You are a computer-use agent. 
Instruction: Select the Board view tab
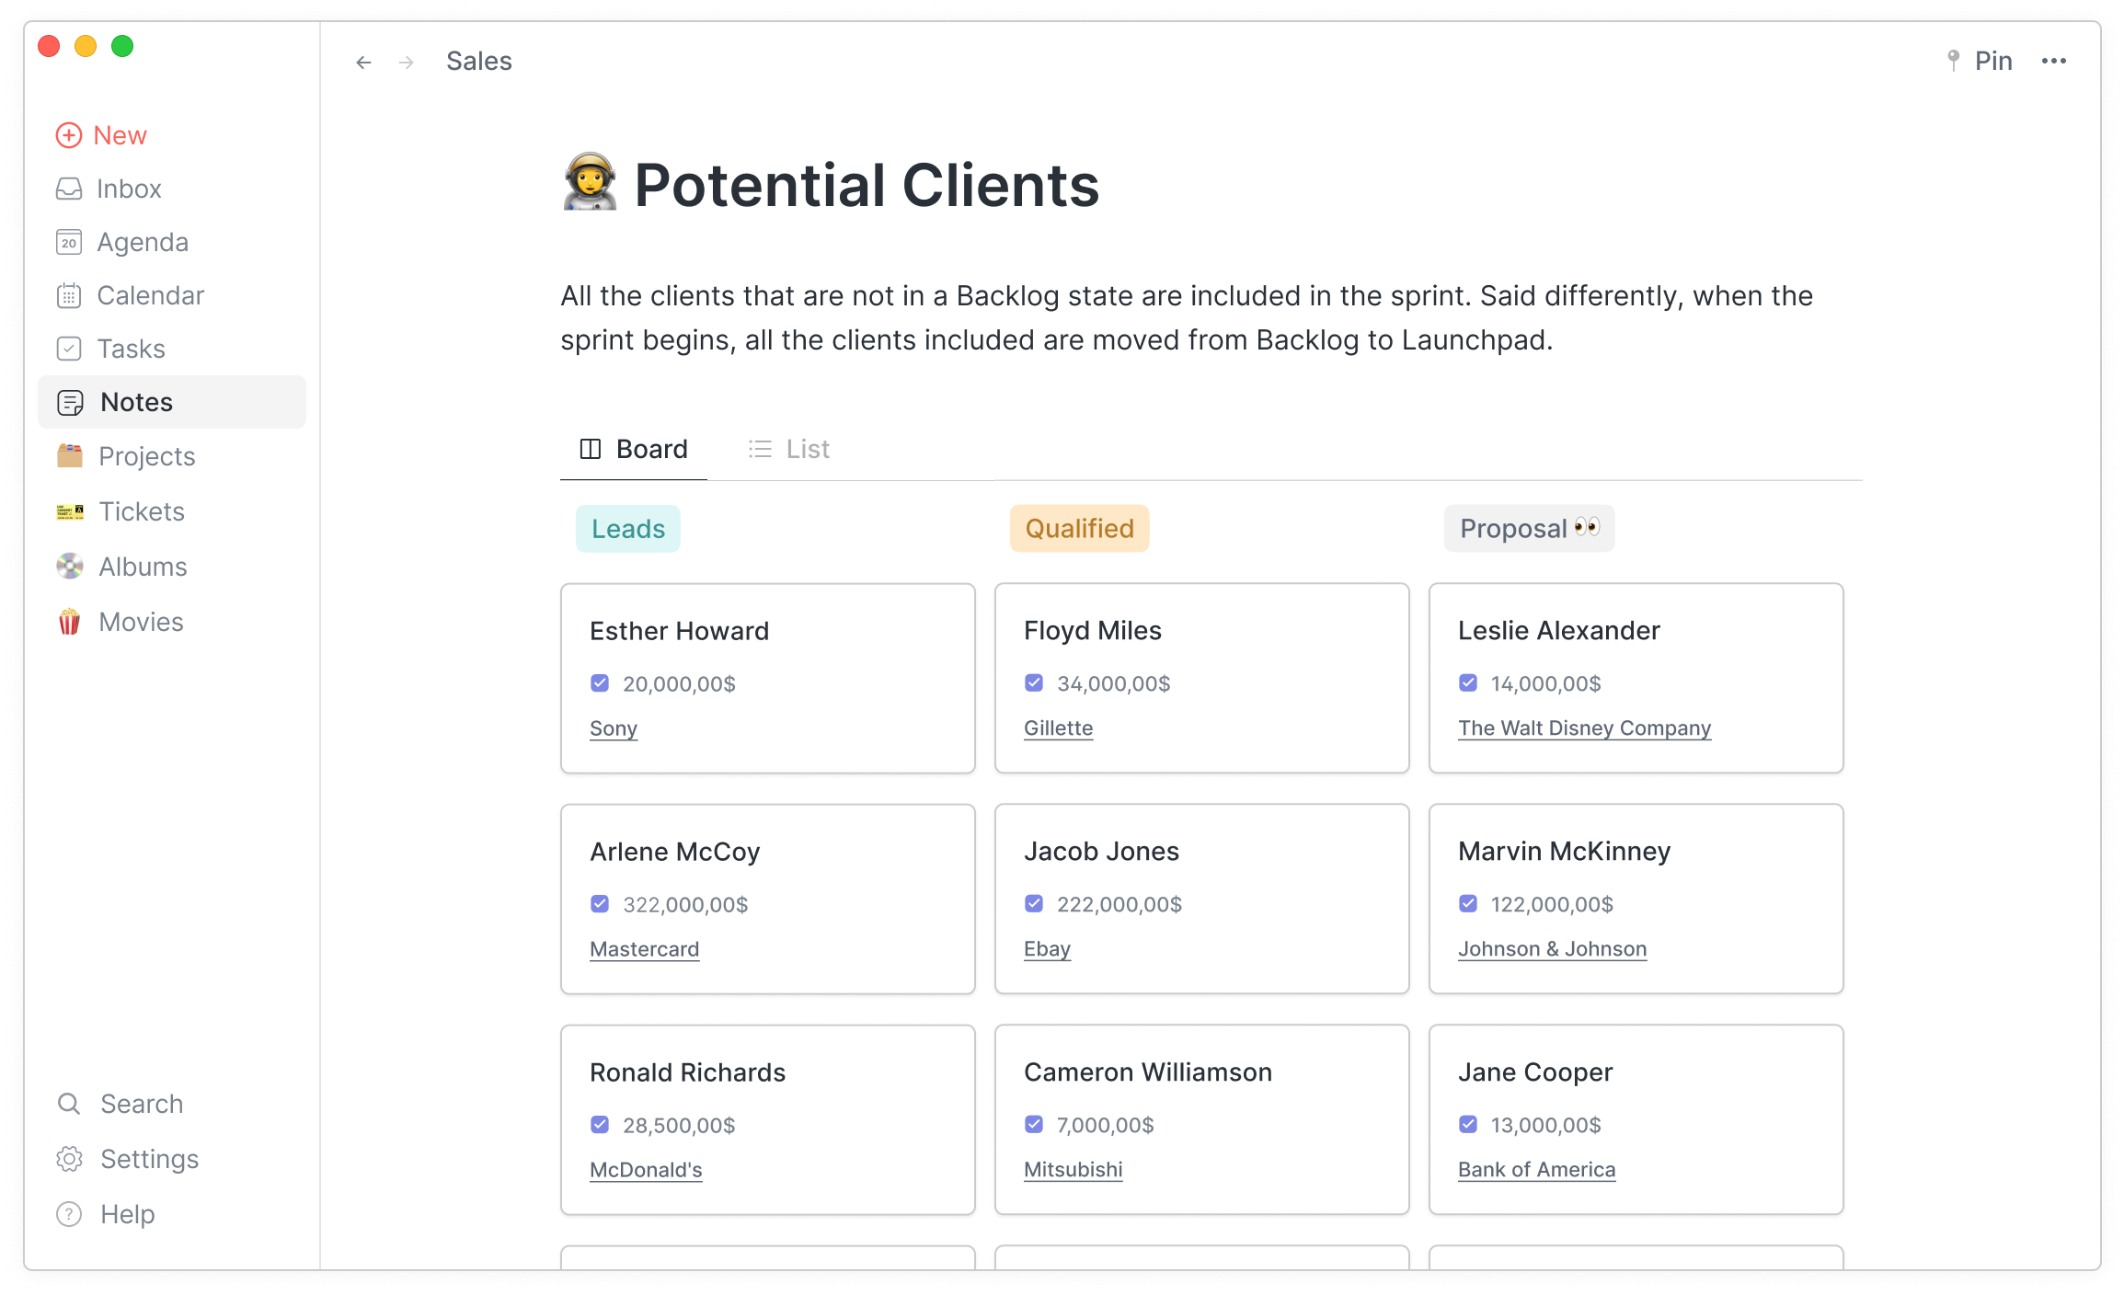[634, 449]
